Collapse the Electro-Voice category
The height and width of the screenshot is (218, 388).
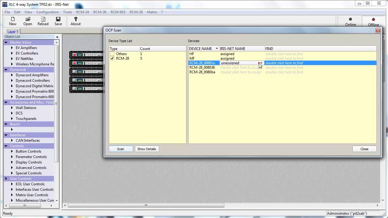tap(6, 42)
